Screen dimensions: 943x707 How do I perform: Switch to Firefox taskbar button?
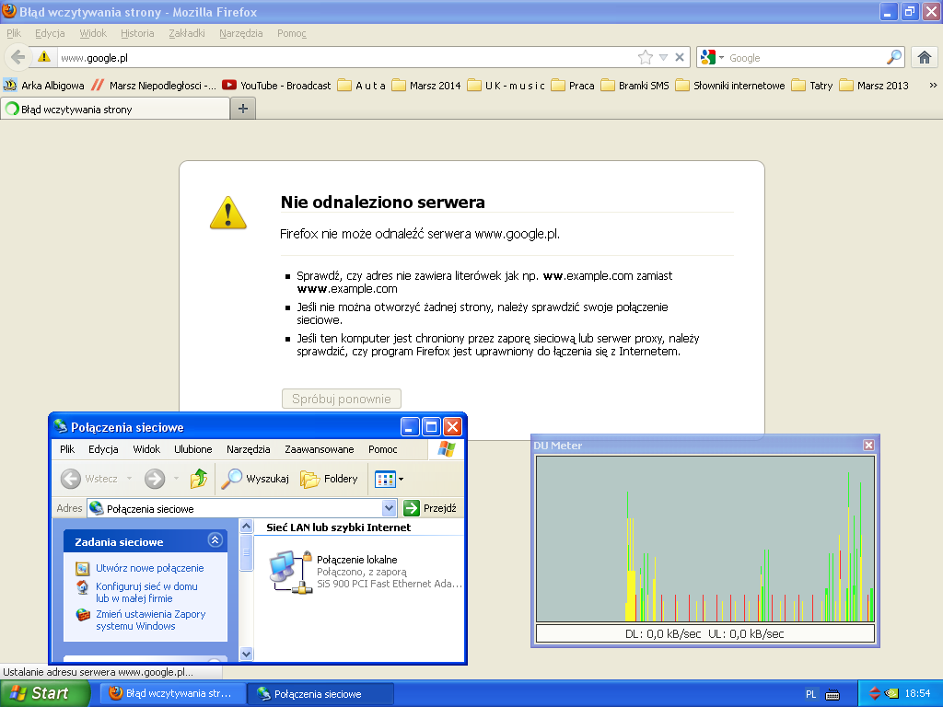(172, 694)
